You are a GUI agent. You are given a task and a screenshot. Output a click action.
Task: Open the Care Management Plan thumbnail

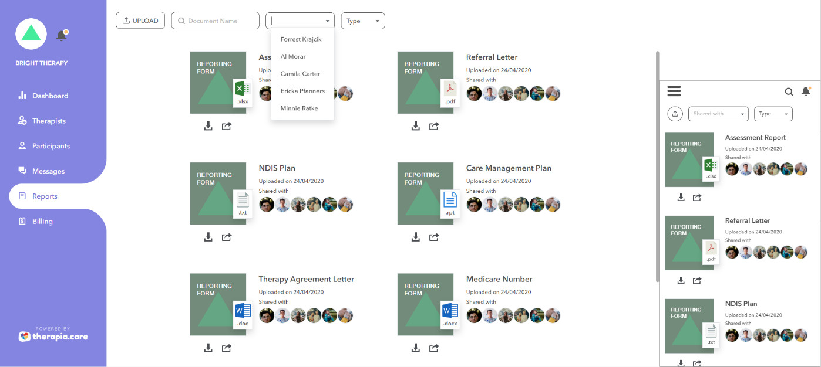tap(425, 193)
